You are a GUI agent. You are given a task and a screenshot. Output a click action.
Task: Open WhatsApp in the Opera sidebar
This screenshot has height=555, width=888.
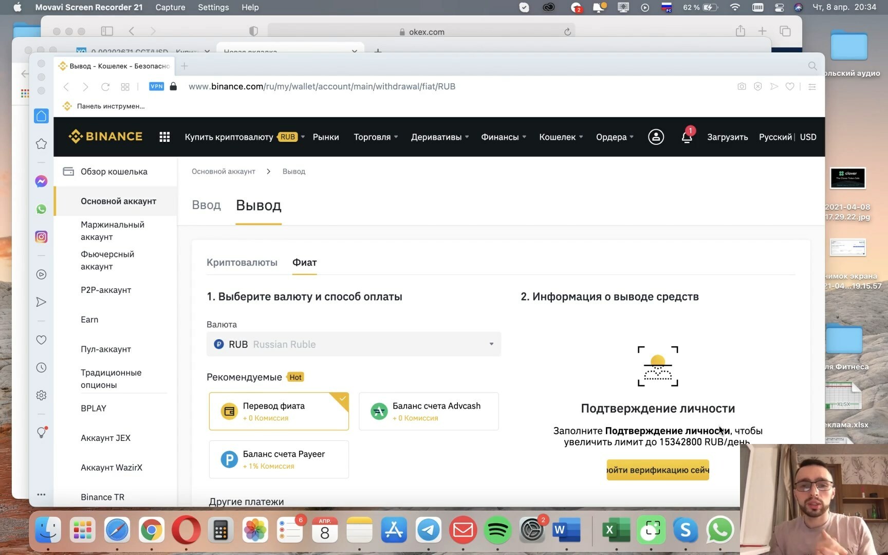[x=42, y=209]
